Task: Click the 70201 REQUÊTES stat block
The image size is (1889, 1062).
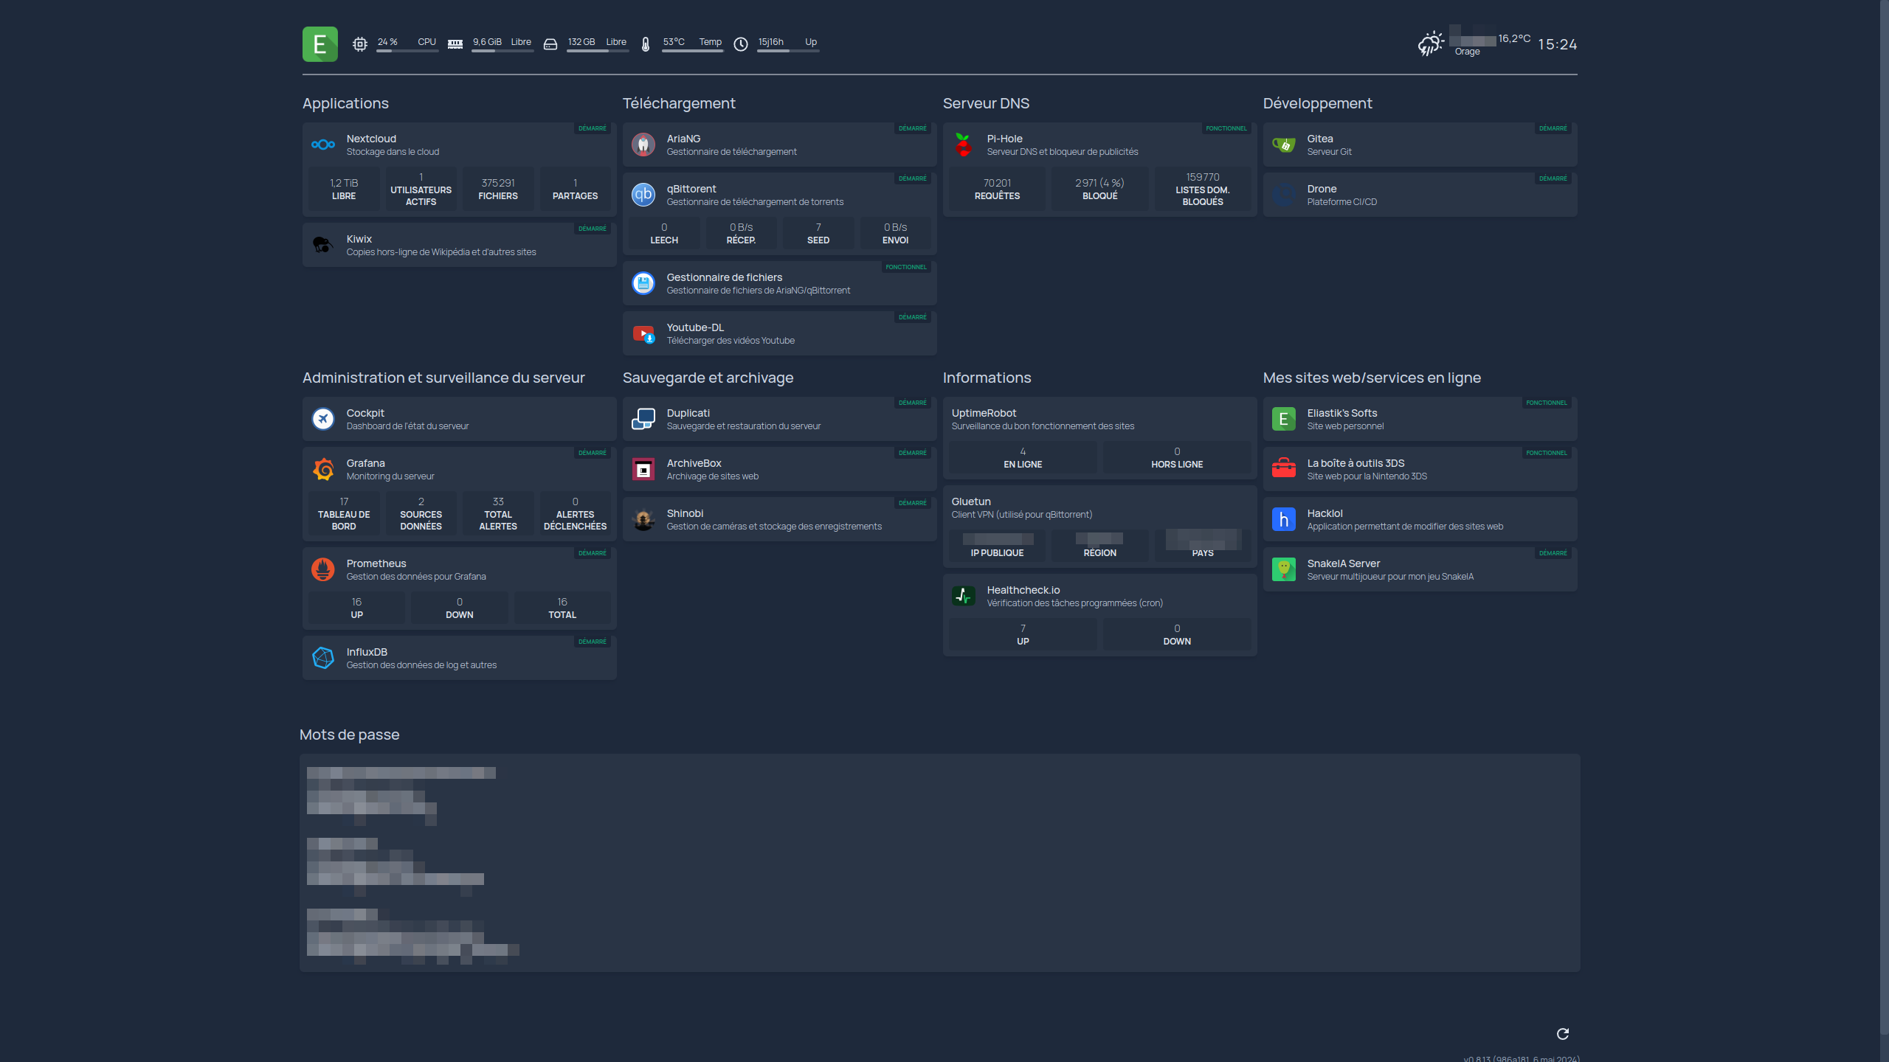Action: (x=998, y=189)
